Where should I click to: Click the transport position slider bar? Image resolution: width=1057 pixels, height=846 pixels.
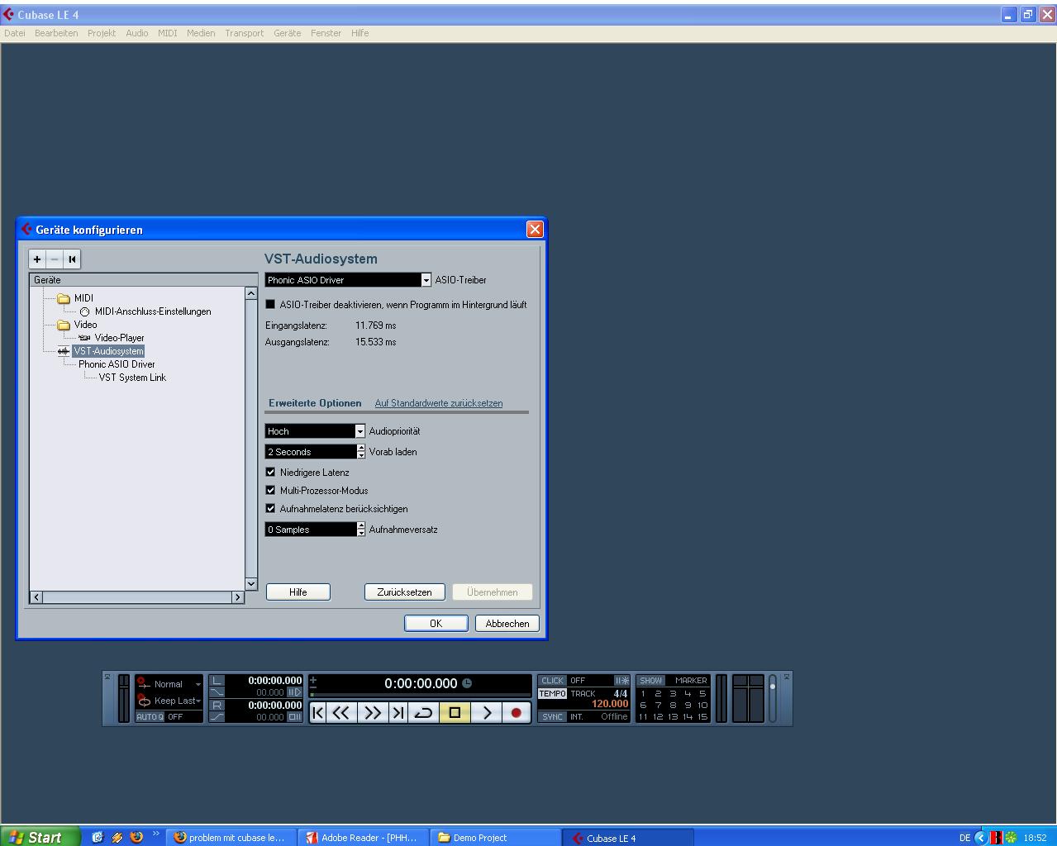click(420, 696)
